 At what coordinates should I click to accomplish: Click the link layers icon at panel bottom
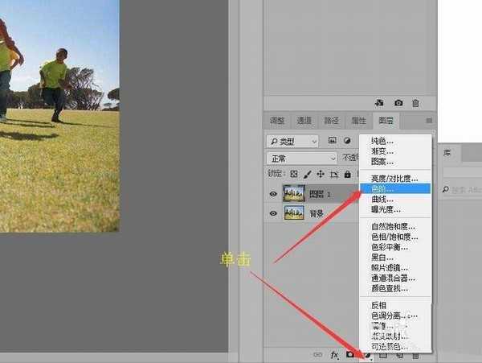(318, 354)
